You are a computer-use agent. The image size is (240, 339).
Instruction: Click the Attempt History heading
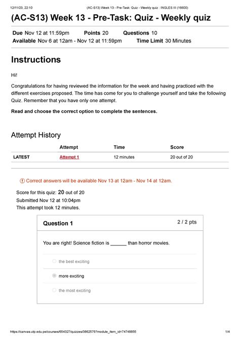point(36,135)
